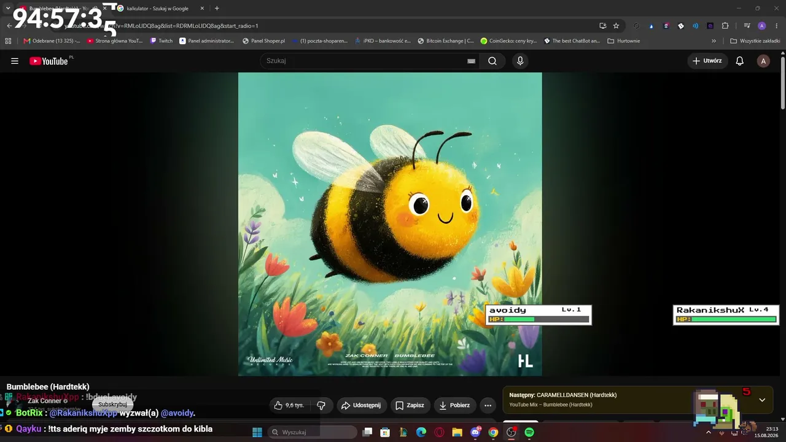Open Windows Start menu
Image resolution: width=786 pixels, height=442 pixels.
click(x=257, y=432)
